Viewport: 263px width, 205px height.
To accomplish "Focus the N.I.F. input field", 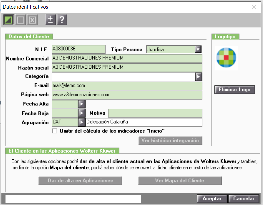I will click(x=79, y=49).
